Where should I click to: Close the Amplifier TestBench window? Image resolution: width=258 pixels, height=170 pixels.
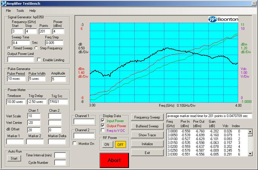(x=254, y=4)
